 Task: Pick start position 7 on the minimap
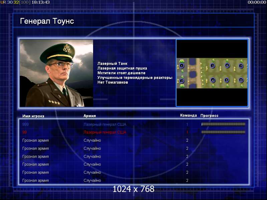[x=241, y=66]
